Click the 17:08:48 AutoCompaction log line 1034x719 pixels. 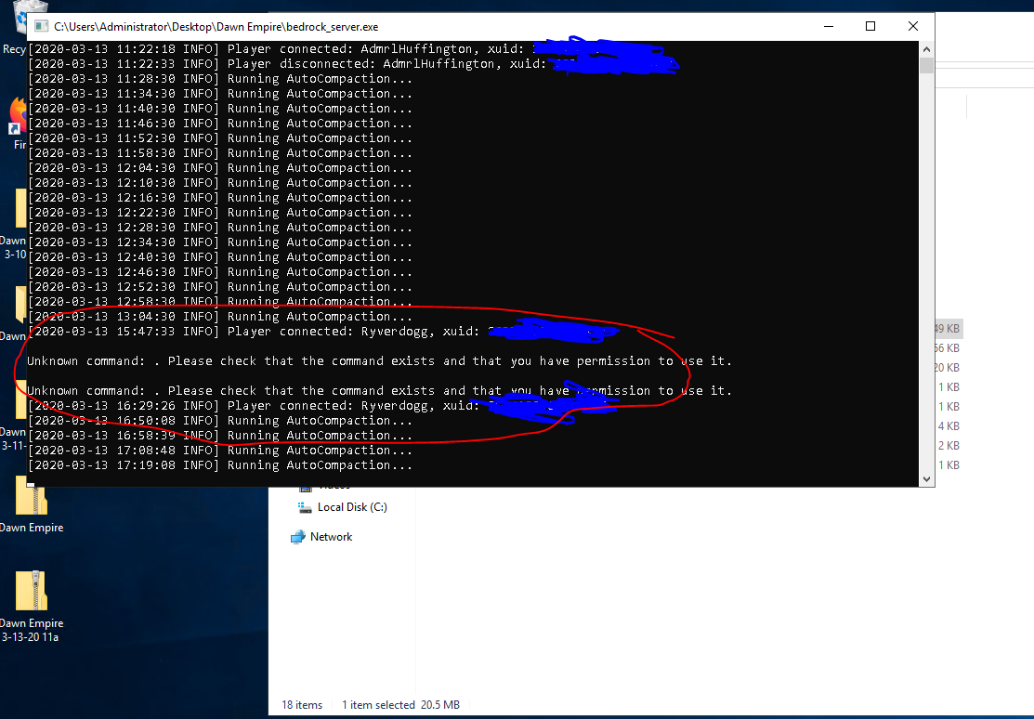click(x=220, y=451)
